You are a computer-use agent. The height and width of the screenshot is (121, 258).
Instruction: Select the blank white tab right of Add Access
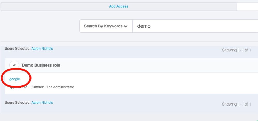tap(247, 6)
